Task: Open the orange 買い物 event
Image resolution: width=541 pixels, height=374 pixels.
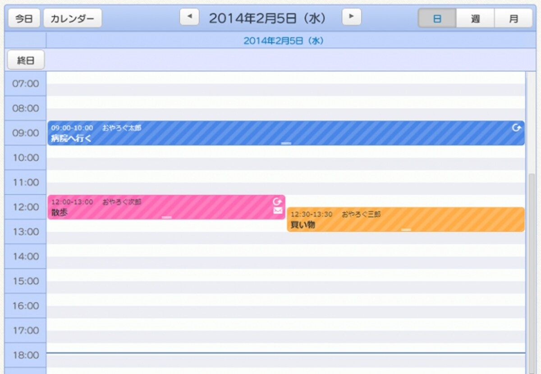Action: click(406, 219)
